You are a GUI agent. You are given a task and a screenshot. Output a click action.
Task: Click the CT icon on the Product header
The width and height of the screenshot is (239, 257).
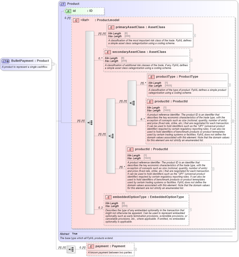point(62,4)
